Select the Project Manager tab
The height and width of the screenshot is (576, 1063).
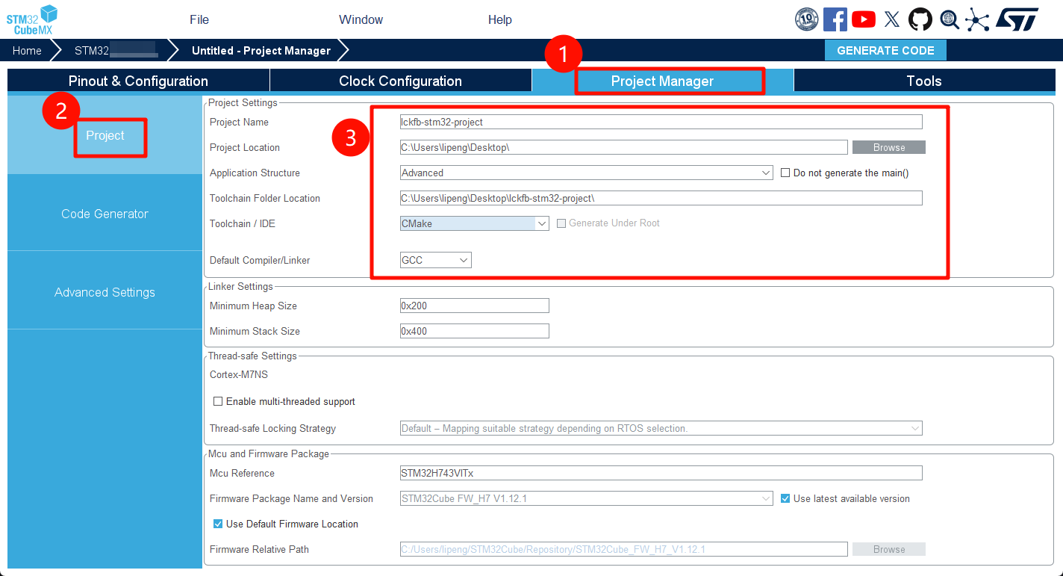click(663, 81)
